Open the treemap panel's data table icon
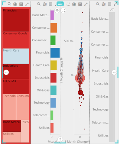The image size is (120, 145). pos(21,4)
